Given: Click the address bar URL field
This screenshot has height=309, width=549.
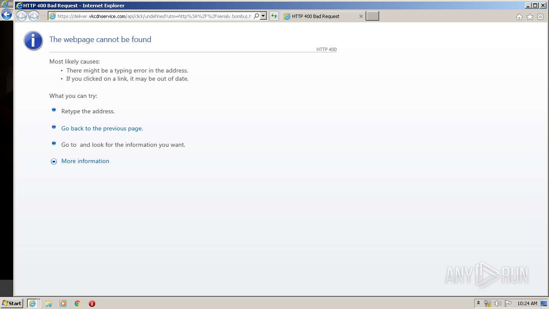Looking at the screenshot, I should click(x=154, y=16).
